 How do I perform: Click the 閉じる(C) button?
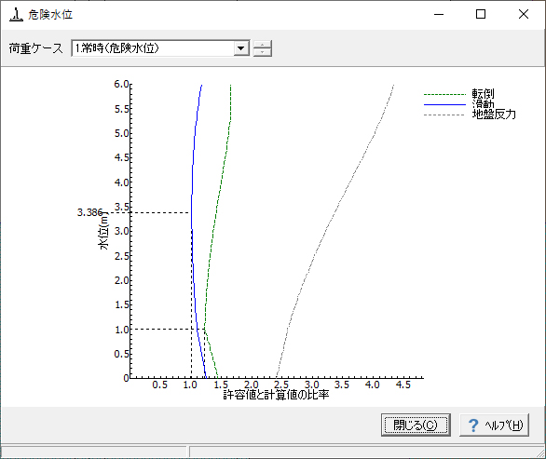[416, 425]
